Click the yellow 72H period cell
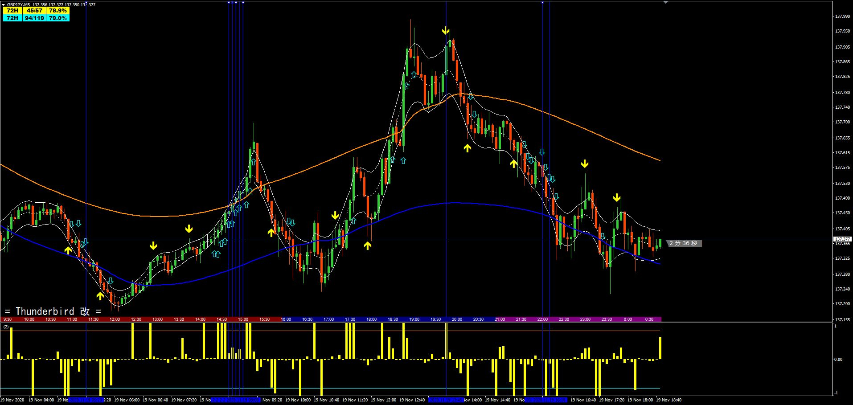Screen dimensions: 853x405 (x=12, y=11)
